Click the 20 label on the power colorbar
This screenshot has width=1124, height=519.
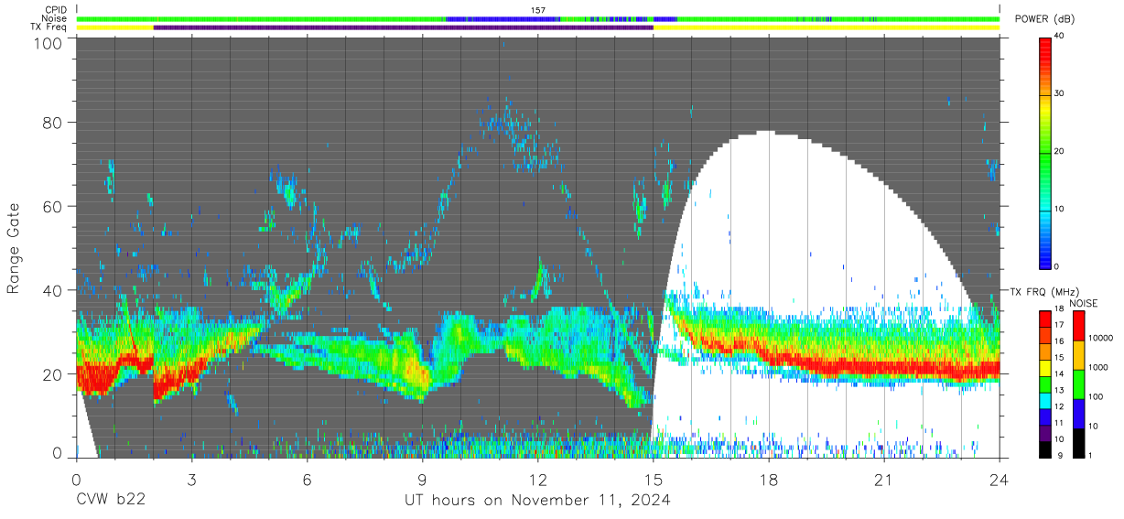(1059, 152)
